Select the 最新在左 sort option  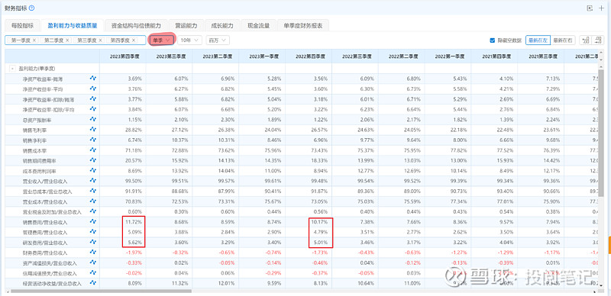[x=538, y=40]
